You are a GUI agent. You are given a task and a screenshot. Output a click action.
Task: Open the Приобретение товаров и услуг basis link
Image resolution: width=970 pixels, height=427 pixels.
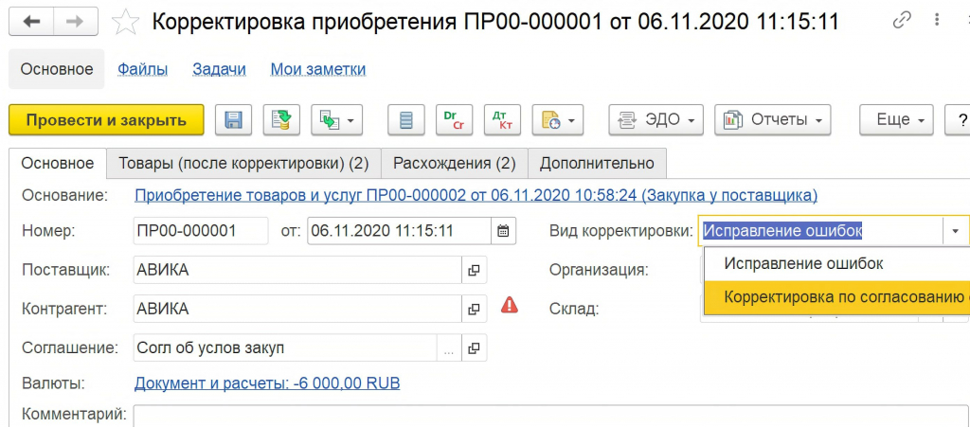(476, 196)
